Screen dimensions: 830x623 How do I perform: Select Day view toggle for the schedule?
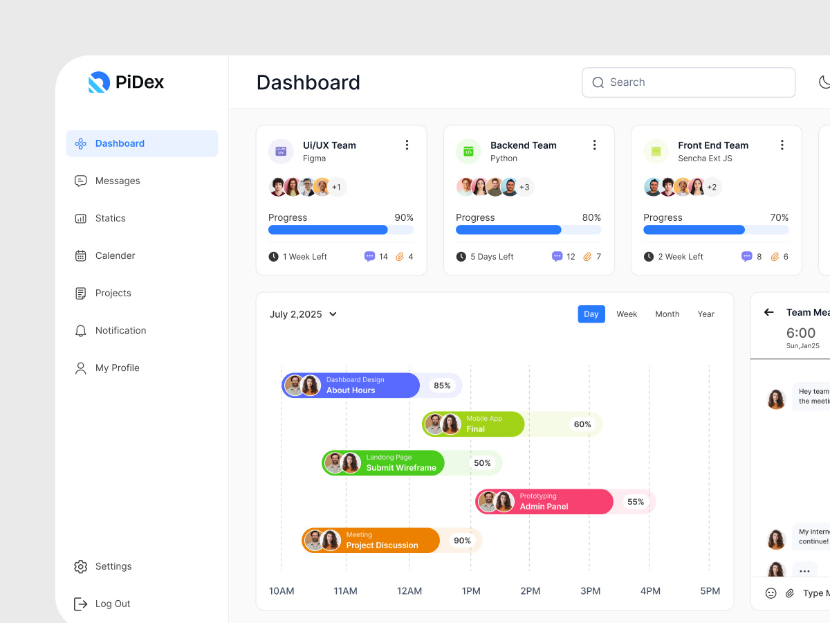click(x=591, y=314)
